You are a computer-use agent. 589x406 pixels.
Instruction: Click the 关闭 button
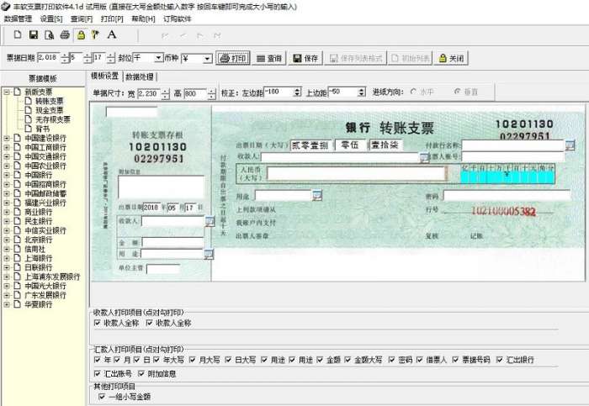[x=451, y=58]
